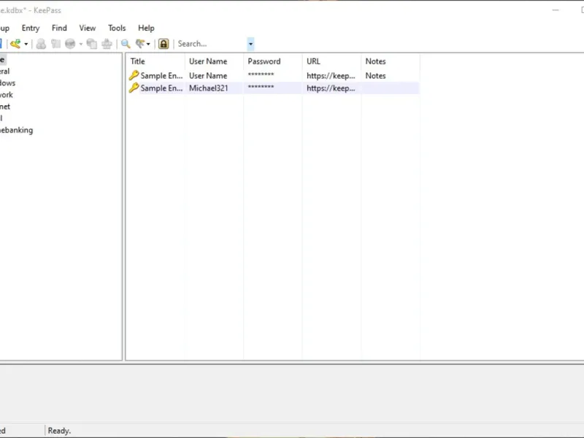The height and width of the screenshot is (438, 584).
Task: Select the Network group ending in 'ork'
Action: [7, 95]
